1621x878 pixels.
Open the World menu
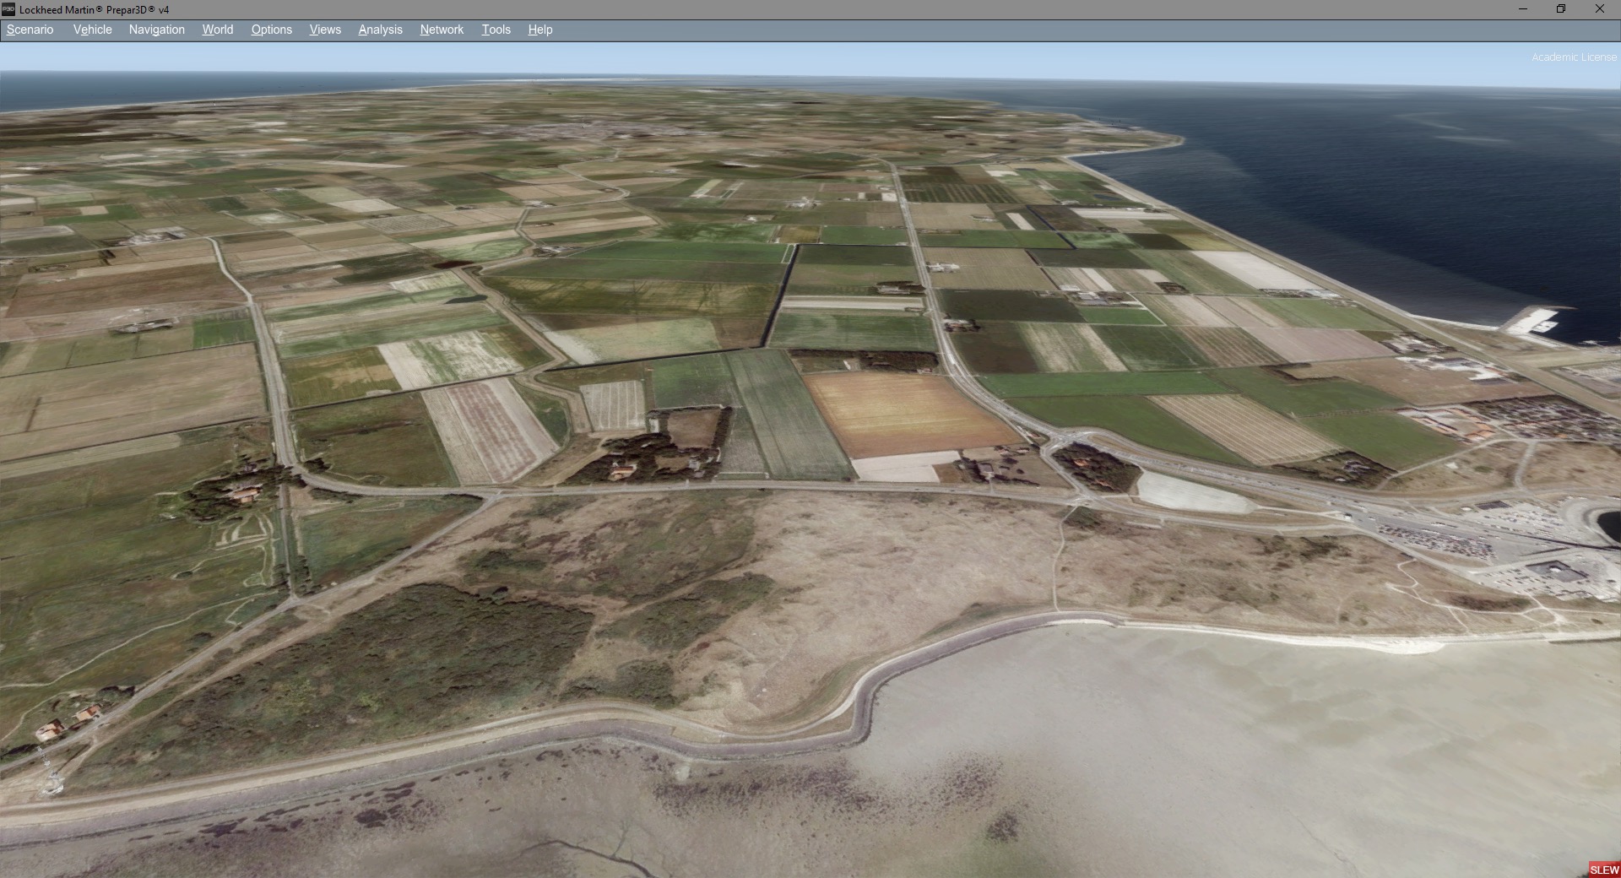coord(217,30)
